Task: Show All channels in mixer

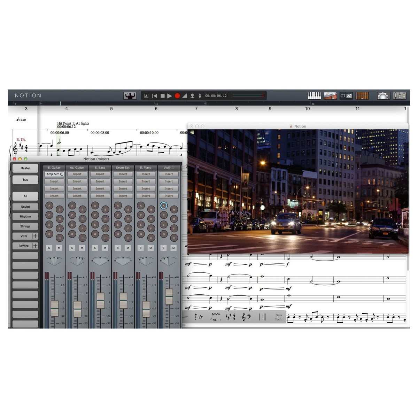Action: click(25, 196)
